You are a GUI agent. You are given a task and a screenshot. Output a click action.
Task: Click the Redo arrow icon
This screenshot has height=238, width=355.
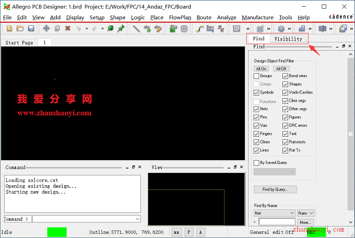(94, 29)
